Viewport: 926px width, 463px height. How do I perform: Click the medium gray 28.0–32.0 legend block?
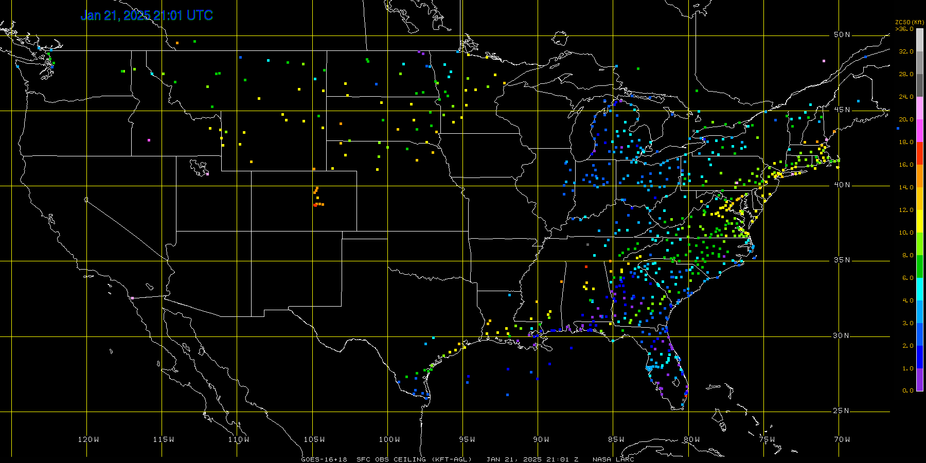click(x=920, y=63)
